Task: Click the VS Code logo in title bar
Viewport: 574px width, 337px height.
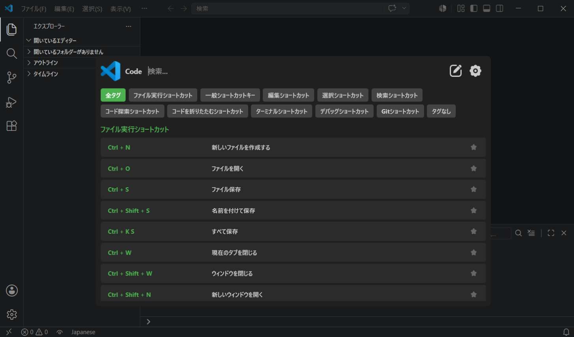Action: [x=9, y=8]
